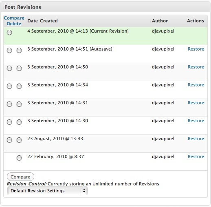Click the dropdown stepper arrows for revision settings
Screen dimensions: 211x207
84,191
